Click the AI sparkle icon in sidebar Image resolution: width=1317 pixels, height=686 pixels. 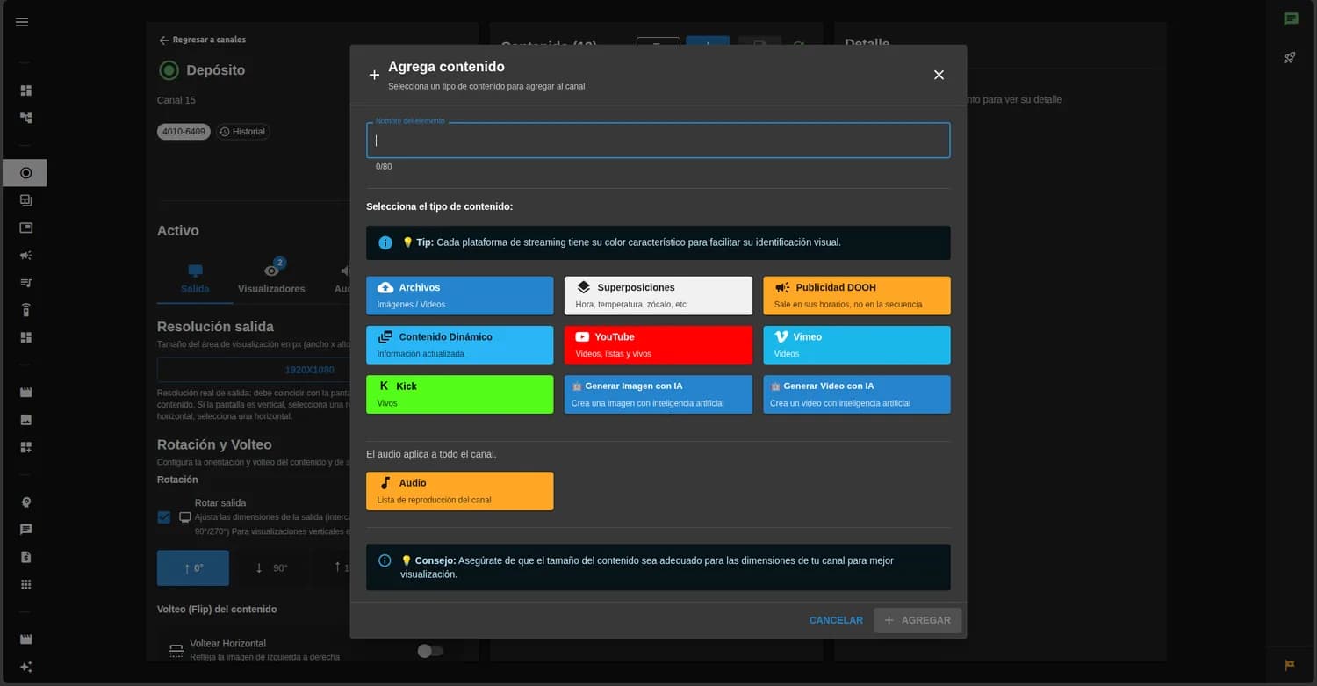(x=25, y=667)
